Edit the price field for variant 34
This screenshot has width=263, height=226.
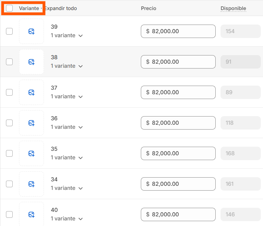tap(178, 184)
